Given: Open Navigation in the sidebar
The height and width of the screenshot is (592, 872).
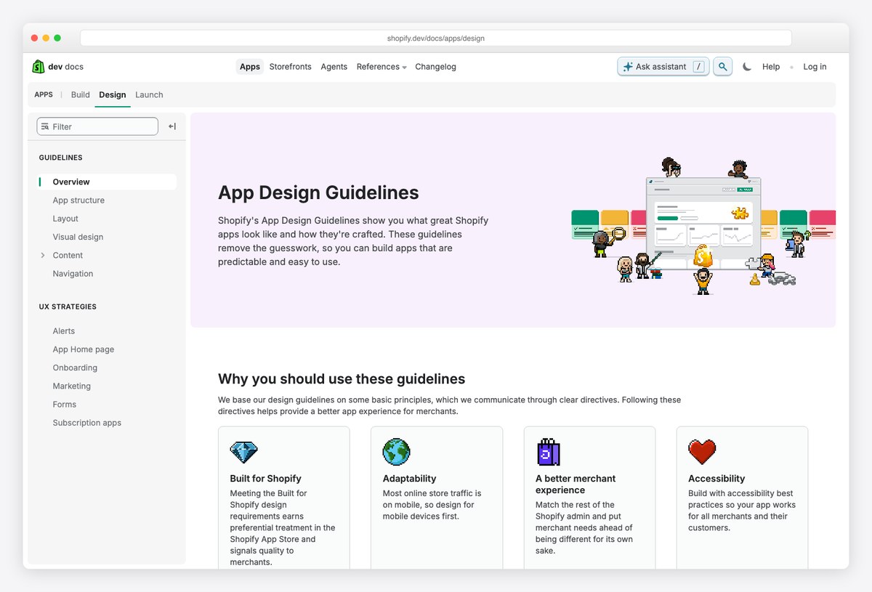Looking at the screenshot, I should [x=73, y=274].
